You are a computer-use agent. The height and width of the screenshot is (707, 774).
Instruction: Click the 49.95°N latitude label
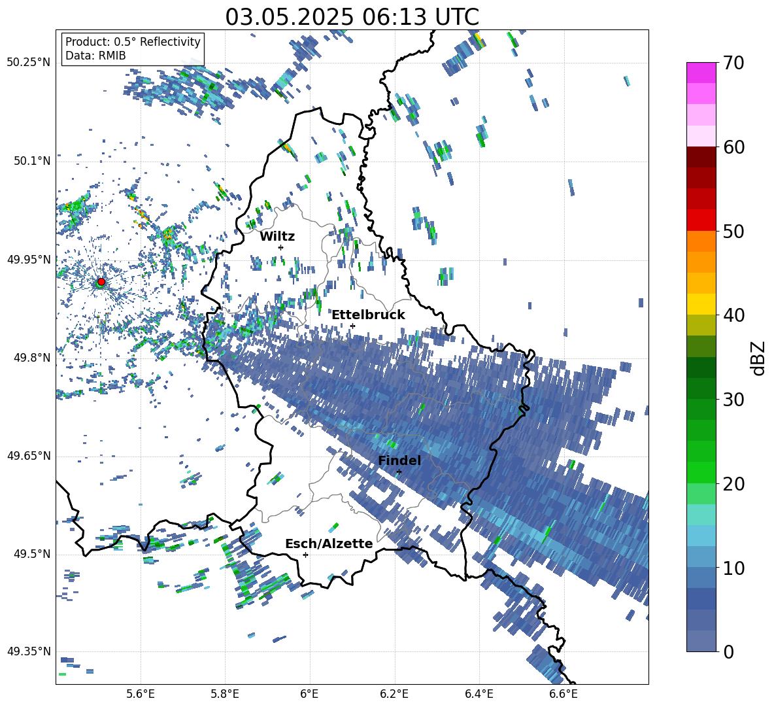click(x=29, y=260)
